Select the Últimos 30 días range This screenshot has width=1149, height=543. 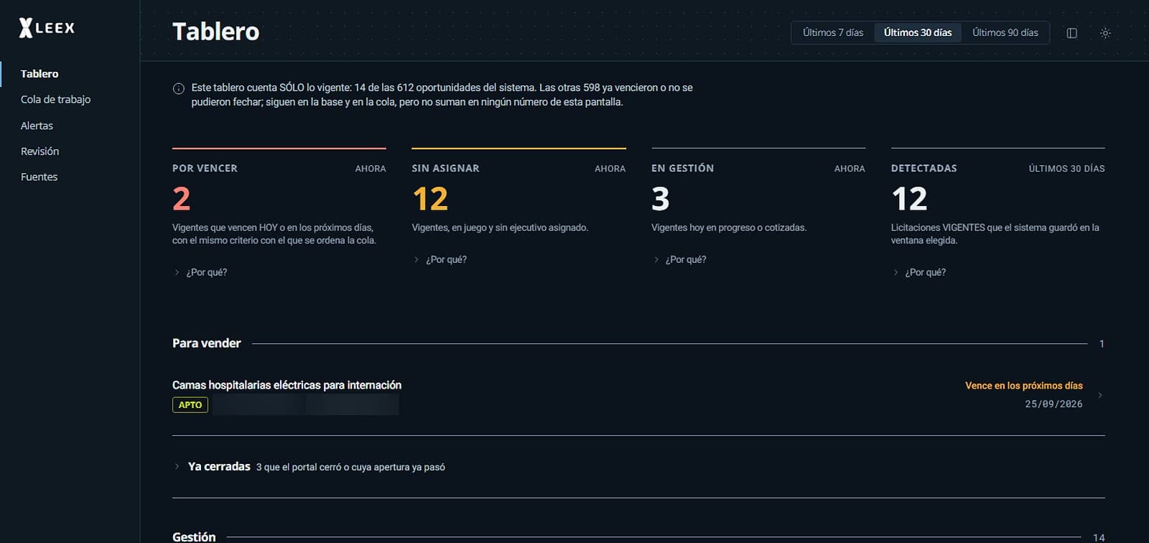click(x=918, y=33)
